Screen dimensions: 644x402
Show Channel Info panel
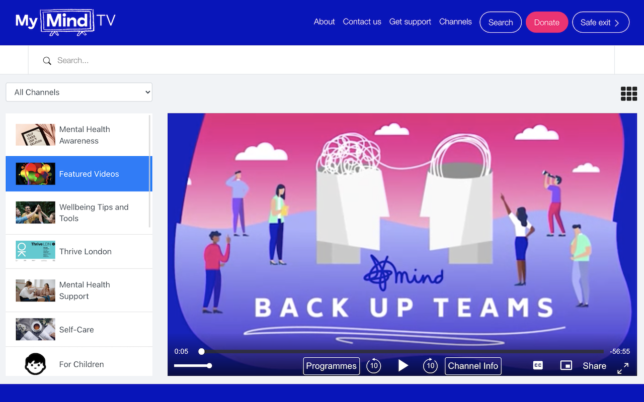pos(473,366)
